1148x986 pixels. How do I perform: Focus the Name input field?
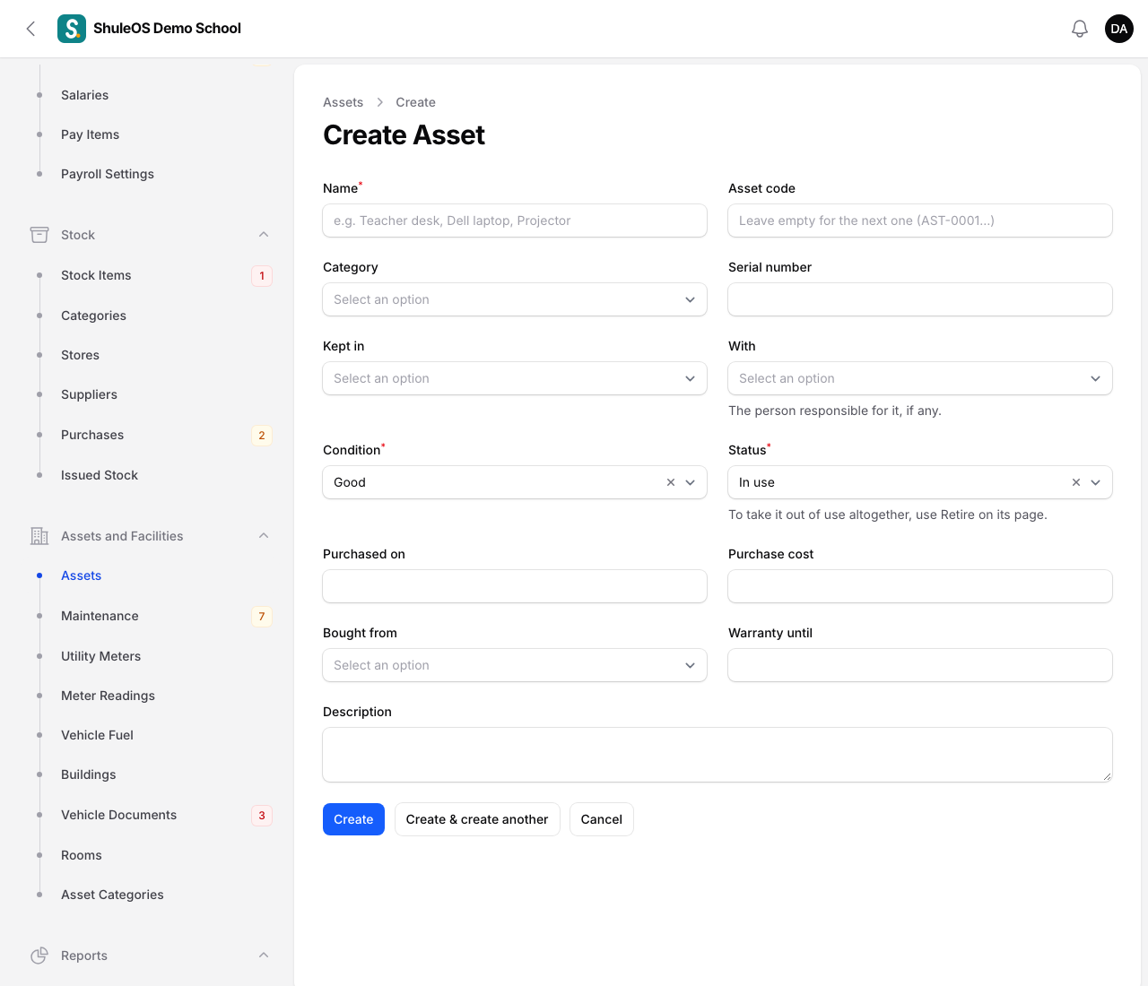click(515, 221)
